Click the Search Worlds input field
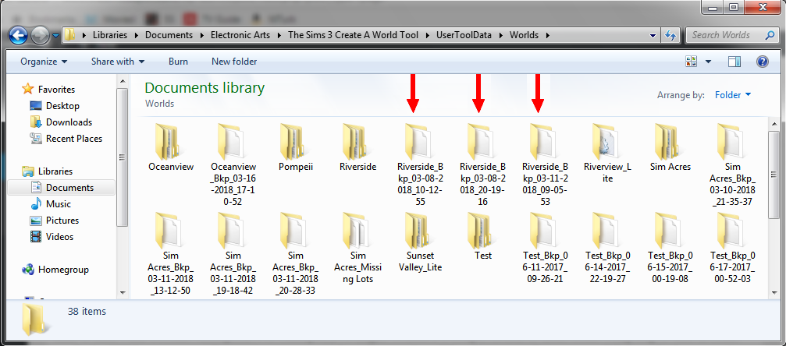Screen dimensions: 786x346 [726, 35]
